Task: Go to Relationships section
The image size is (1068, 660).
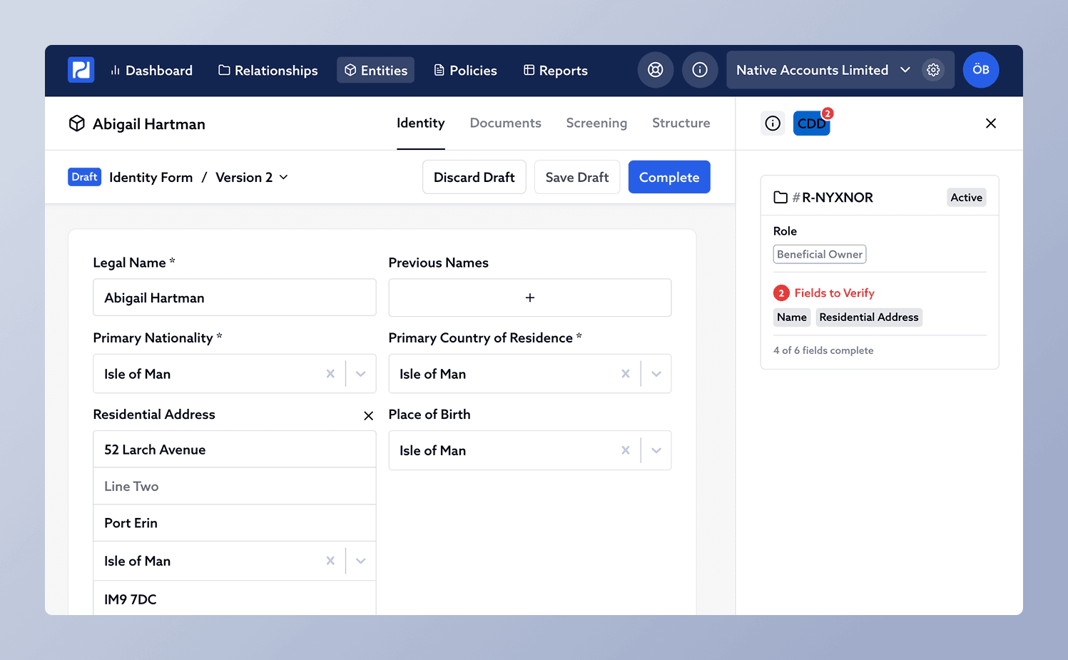Action: [268, 70]
